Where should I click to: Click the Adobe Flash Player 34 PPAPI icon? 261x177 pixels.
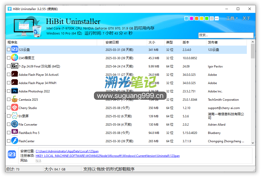pyautogui.click(x=15, y=82)
